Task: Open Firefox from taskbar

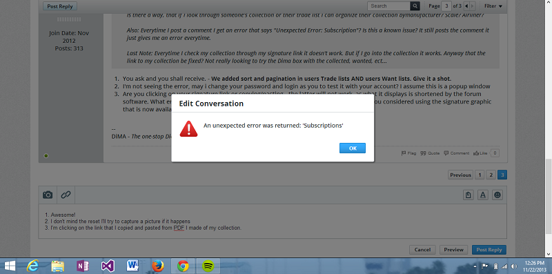Action: coord(158,266)
